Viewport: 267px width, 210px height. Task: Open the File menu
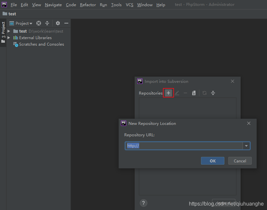(x=14, y=5)
